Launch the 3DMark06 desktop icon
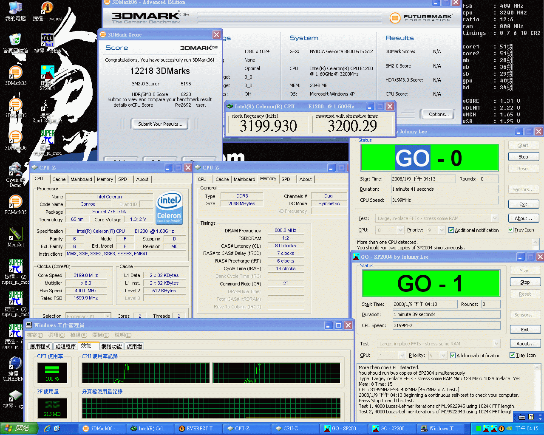This screenshot has height=435, width=544. (16, 140)
